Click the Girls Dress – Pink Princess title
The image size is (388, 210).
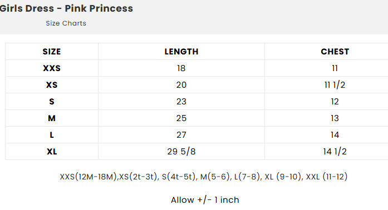(66, 8)
